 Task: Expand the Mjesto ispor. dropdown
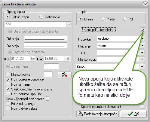142,59
